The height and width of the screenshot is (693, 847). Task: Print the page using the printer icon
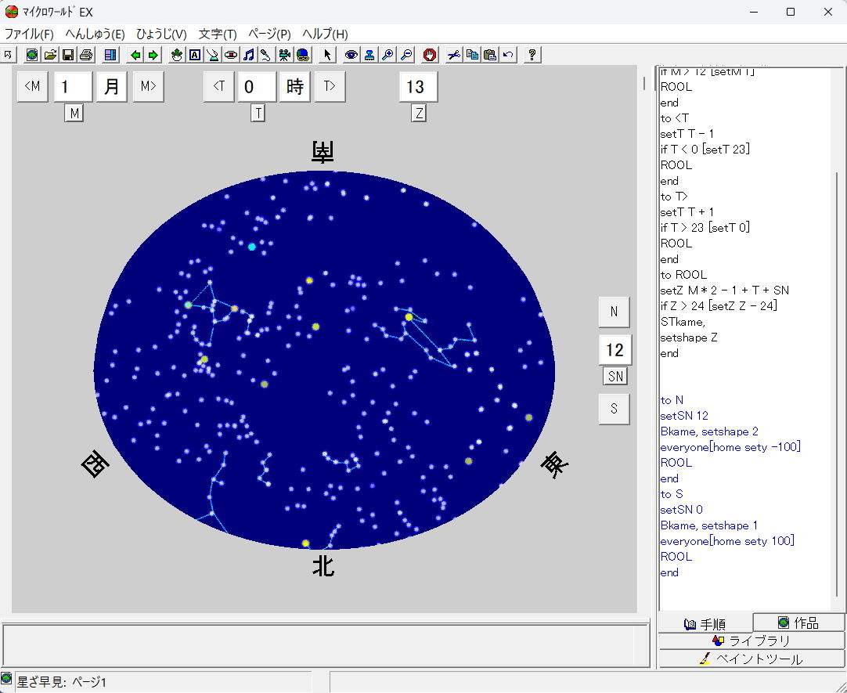coord(86,55)
